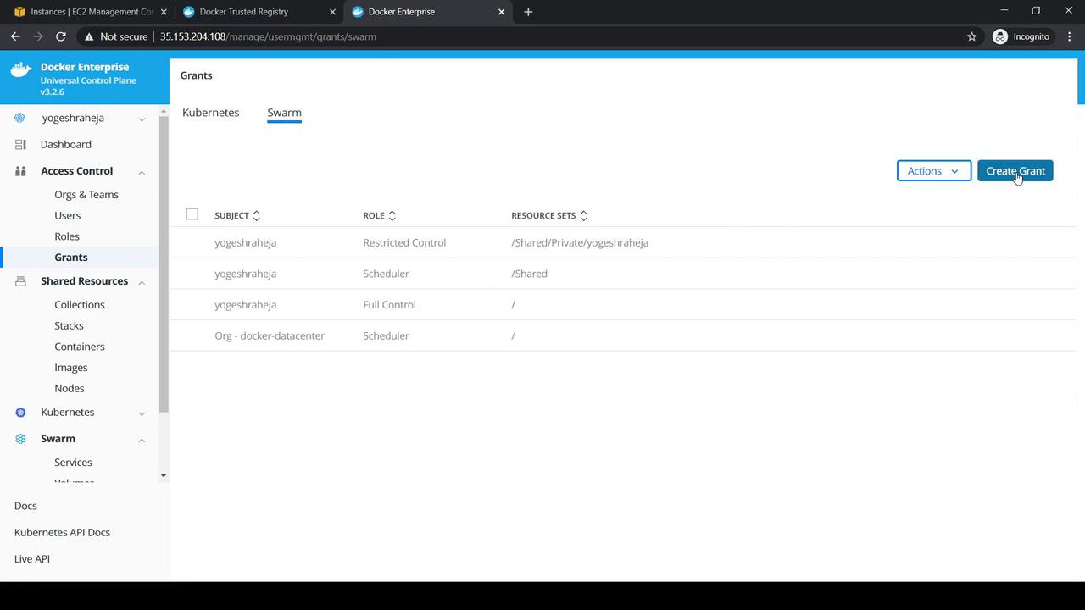
Task: Open the Live API link
Action: point(32,559)
